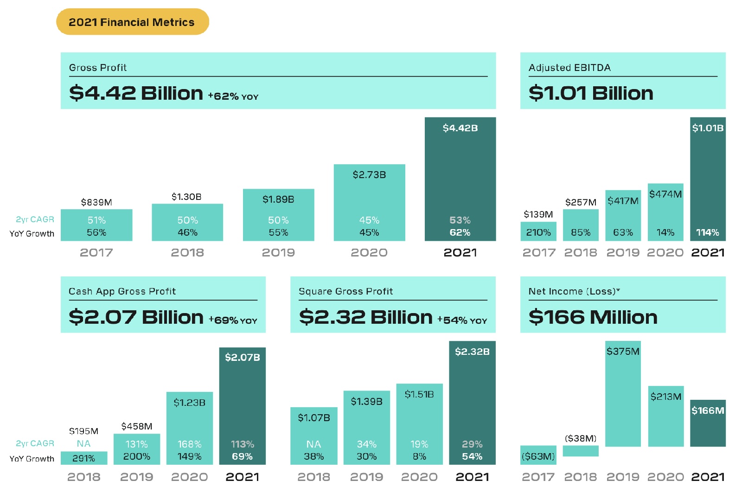Click the $1.23B Cash App bar
Image resolution: width=748 pixels, height=487 pixels.
click(x=189, y=428)
